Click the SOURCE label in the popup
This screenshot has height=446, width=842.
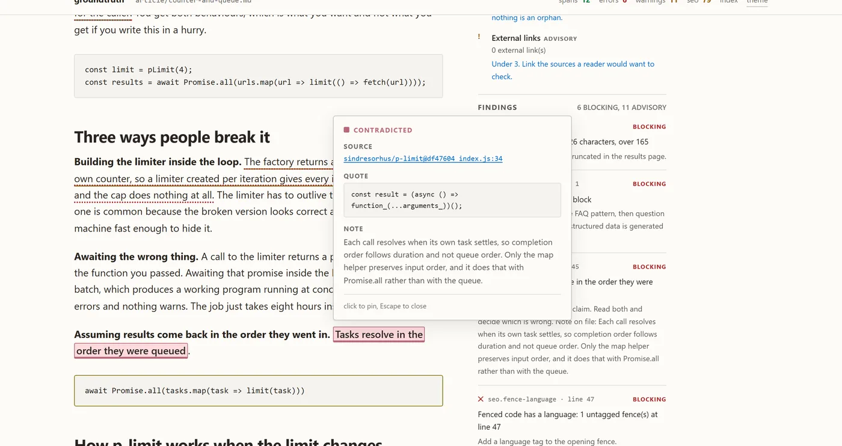358,147
